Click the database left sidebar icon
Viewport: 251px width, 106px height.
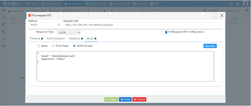3,32
